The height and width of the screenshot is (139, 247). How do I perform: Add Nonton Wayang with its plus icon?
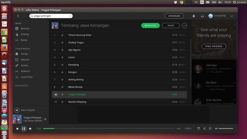[63, 102]
